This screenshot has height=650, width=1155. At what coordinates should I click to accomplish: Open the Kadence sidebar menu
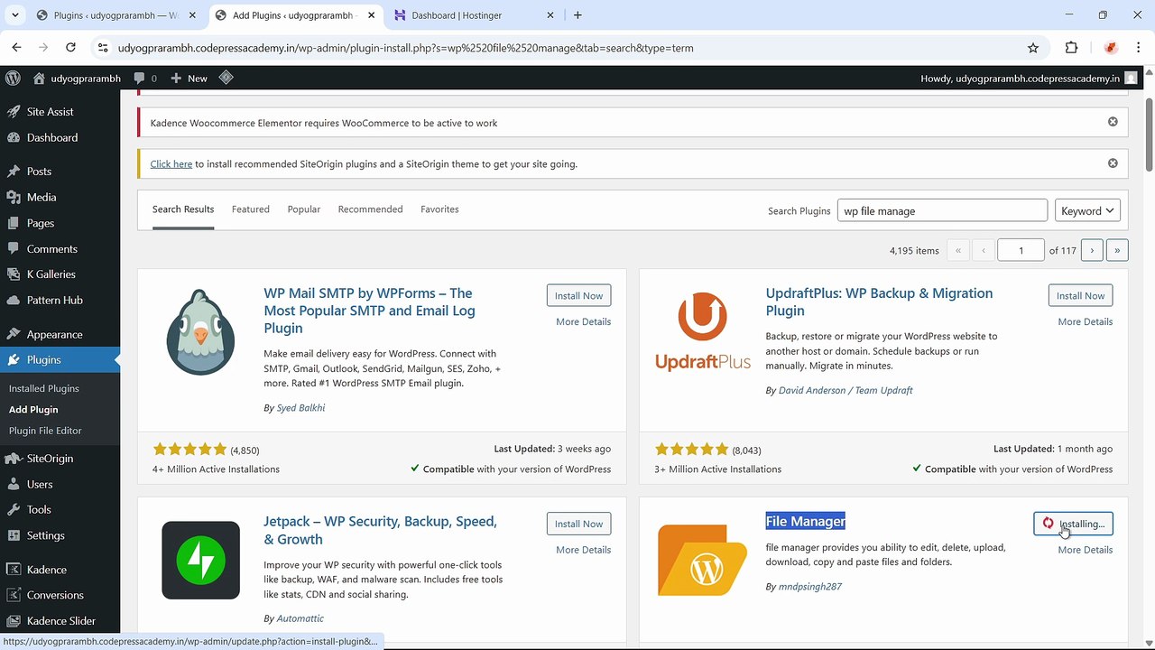point(47,570)
